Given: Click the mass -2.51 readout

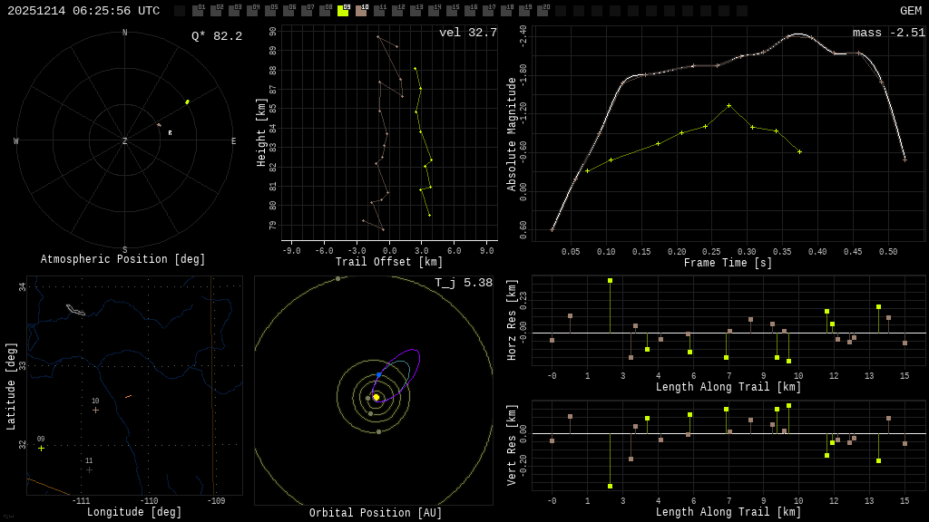Looking at the screenshot, I should 888,33.
